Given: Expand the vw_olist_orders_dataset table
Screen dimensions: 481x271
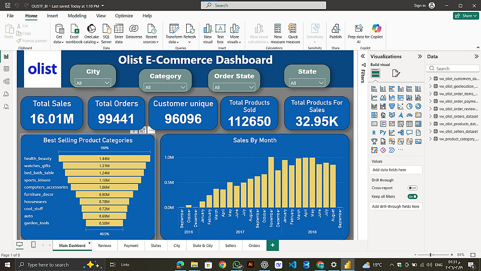Looking at the screenshot, I should (430, 116).
